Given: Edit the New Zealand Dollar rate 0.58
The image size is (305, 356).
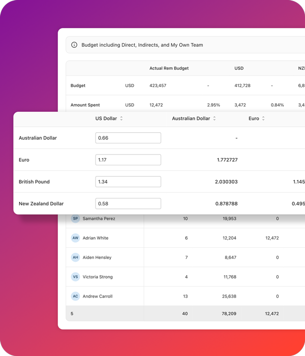Looking at the screenshot, I should pyautogui.click(x=128, y=203).
